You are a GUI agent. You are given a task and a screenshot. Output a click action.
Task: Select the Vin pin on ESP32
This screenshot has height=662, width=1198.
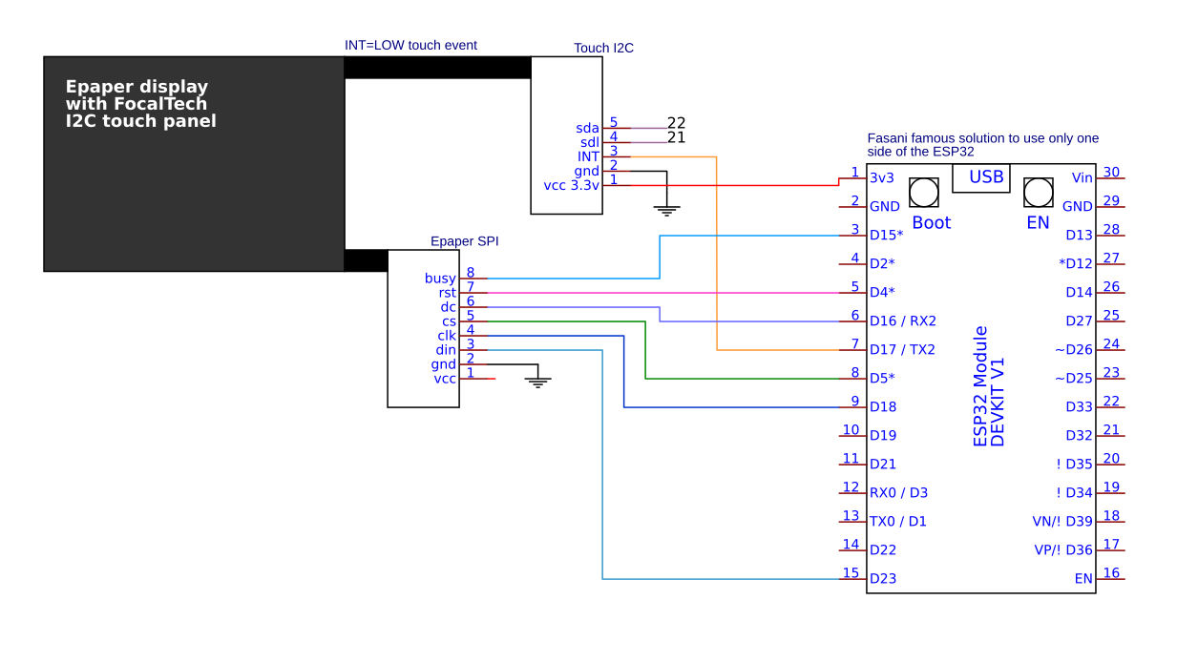click(x=1082, y=177)
